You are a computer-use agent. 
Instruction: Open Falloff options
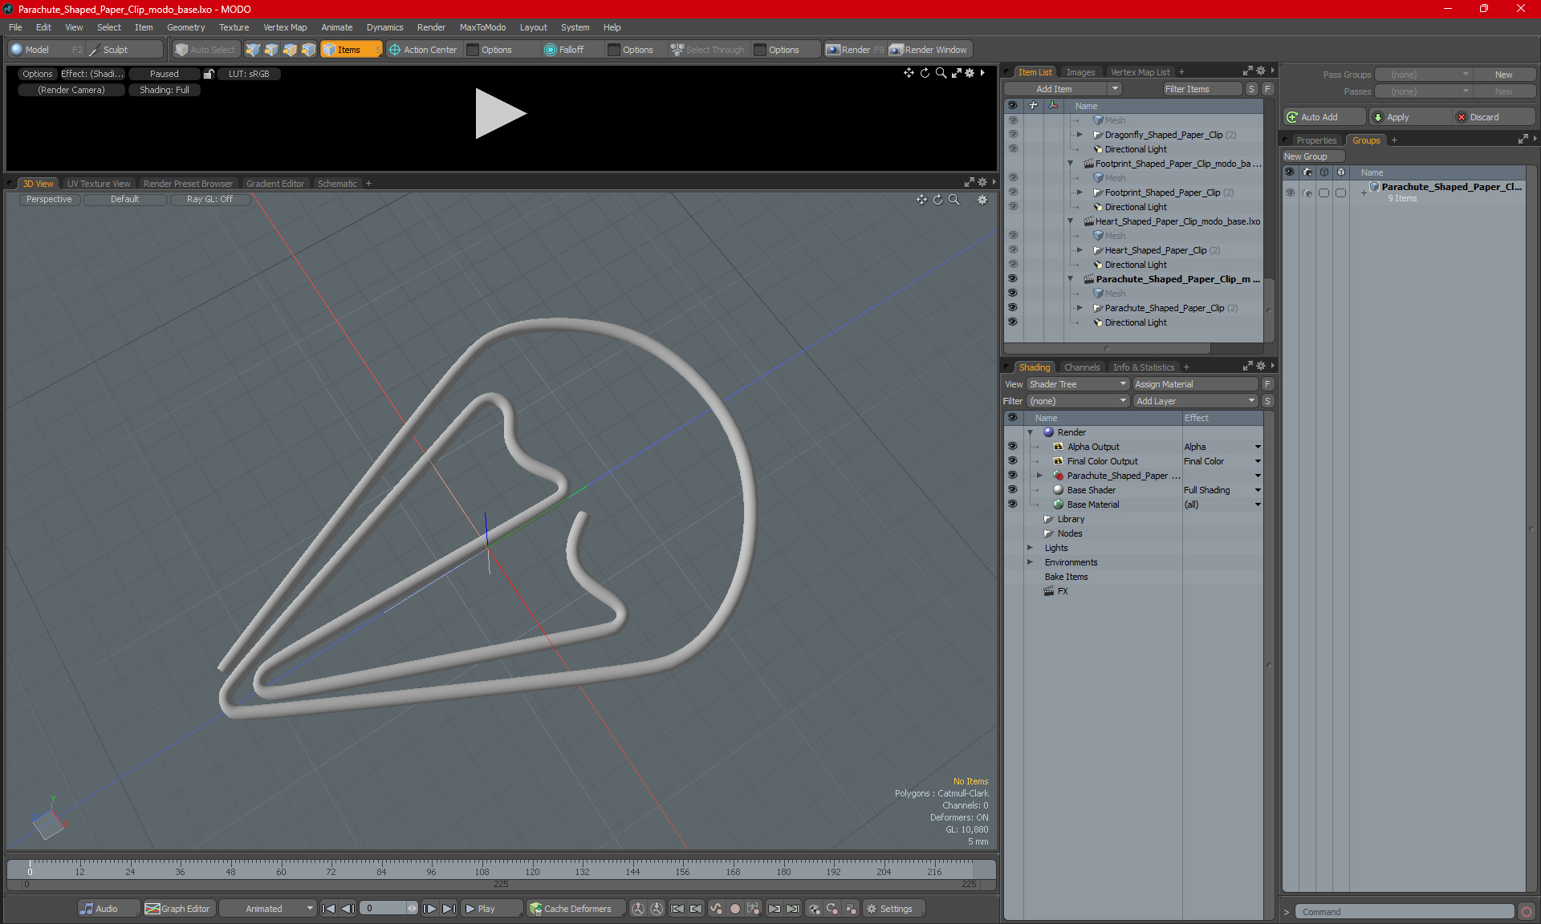coord(564,50)
